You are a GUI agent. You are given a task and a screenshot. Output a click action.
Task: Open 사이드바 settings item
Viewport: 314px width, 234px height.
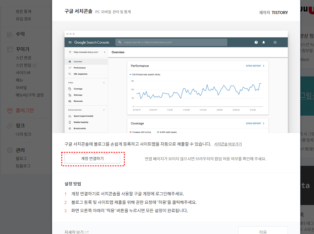pos(23,73)
